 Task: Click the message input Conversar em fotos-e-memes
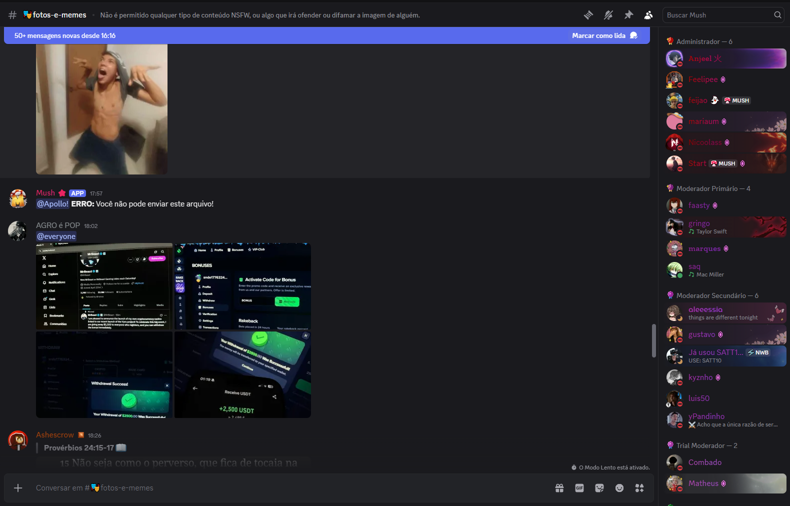290,488
